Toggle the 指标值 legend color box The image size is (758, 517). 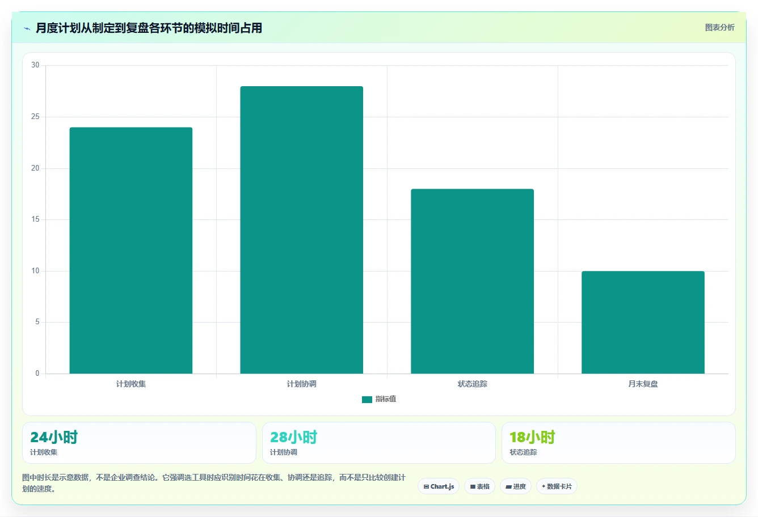[367, 399]
